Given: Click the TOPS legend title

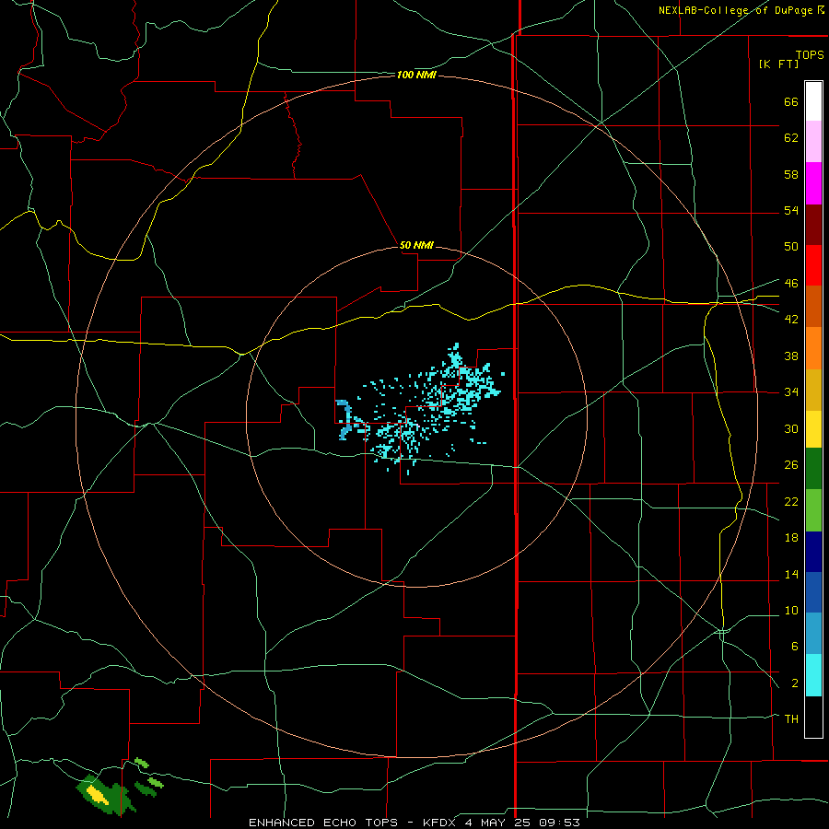Looking at the screenshot, I should 810,55.
